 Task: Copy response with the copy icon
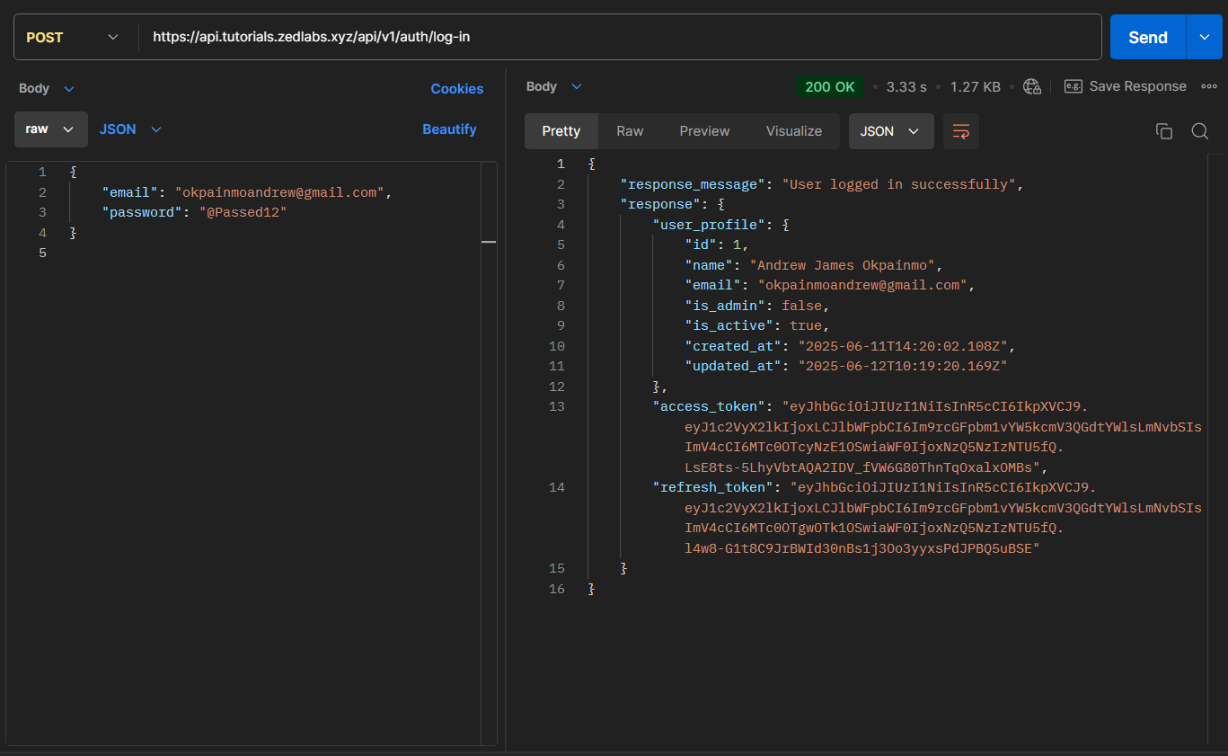click(x=1163, y=131)
